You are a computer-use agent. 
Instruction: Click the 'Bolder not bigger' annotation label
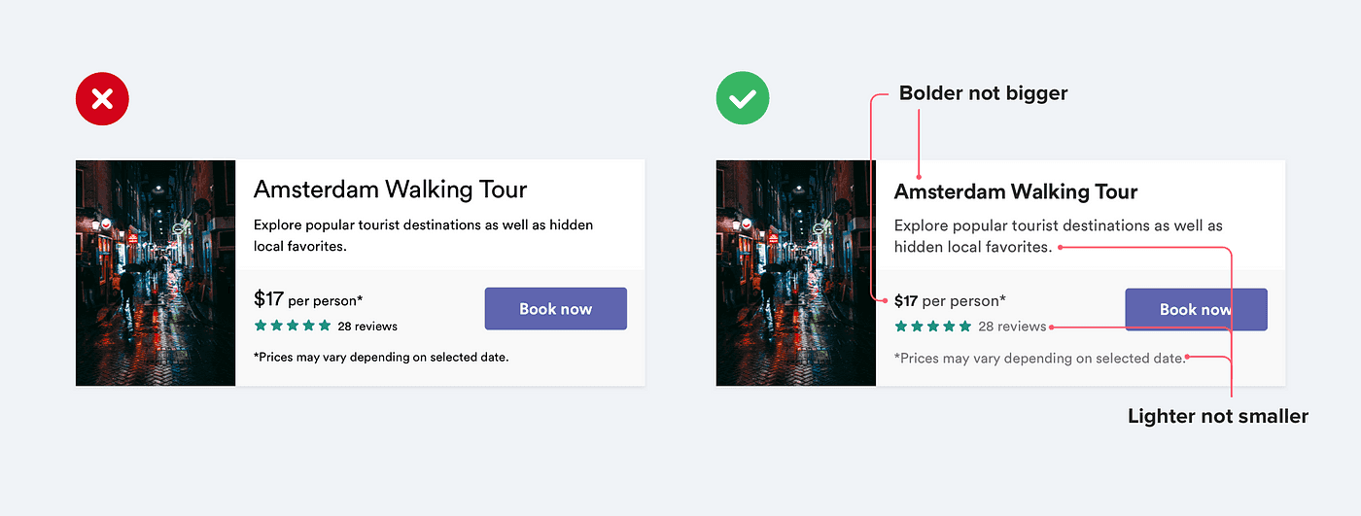[x=984, y=93]
